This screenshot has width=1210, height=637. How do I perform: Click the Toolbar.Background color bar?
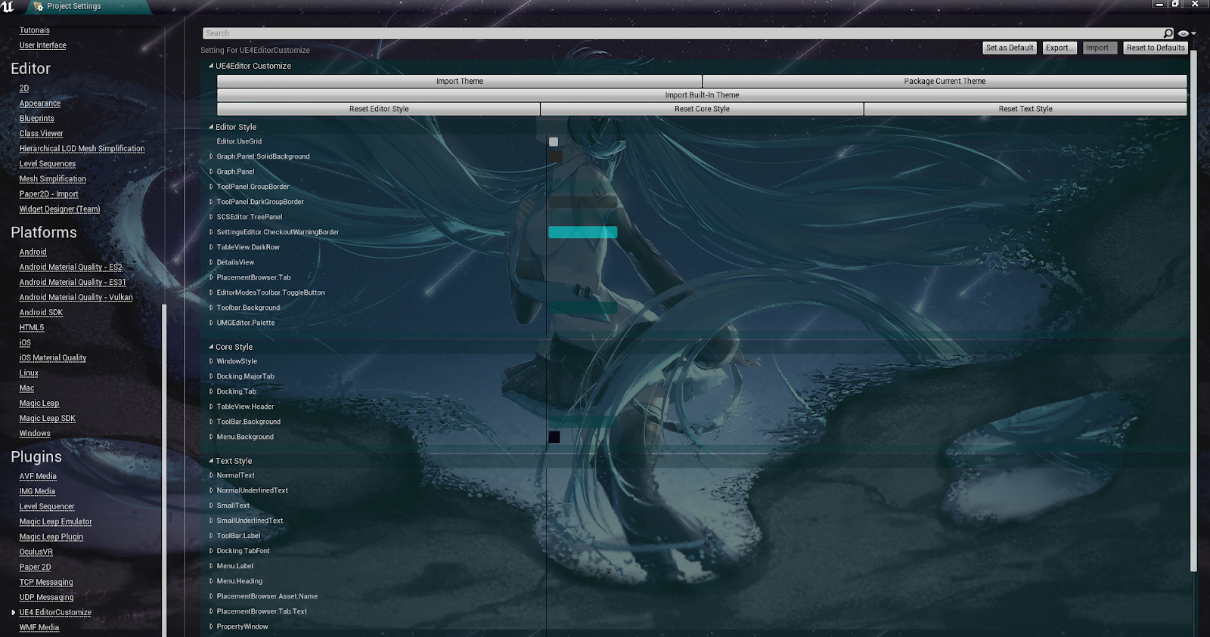(x=582, y=308)
